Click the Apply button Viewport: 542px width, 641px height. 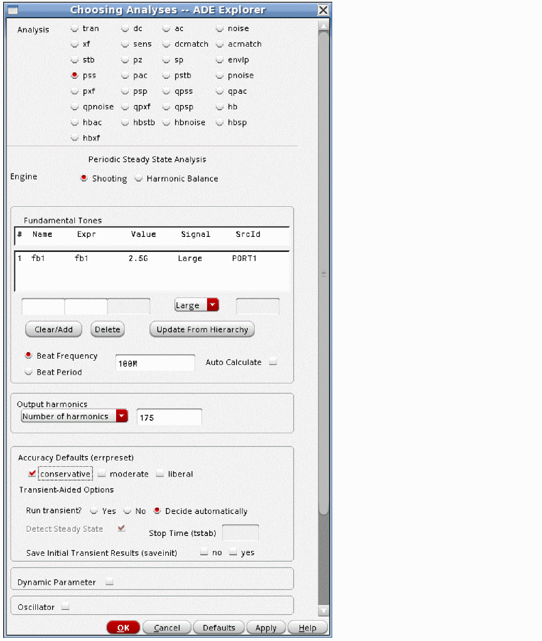tap(265, 628)
